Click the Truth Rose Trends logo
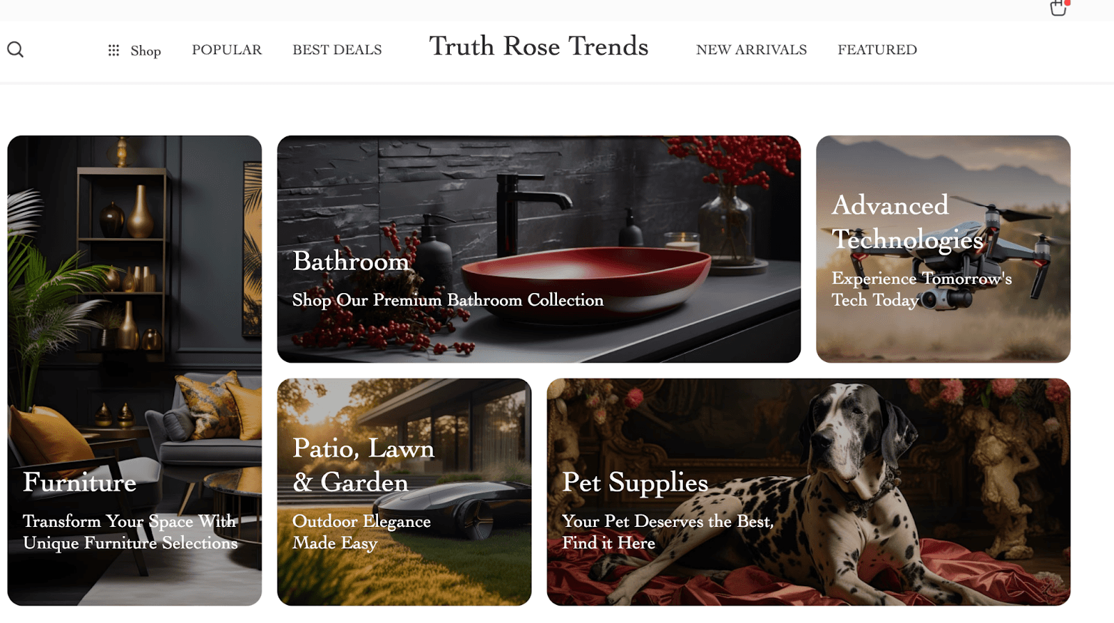Image resolution: width=1114 pixels, height=623 pixels. point(538,46)
